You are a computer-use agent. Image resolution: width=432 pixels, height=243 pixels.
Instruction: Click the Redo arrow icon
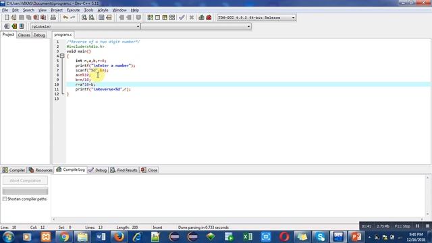[73, 18]
